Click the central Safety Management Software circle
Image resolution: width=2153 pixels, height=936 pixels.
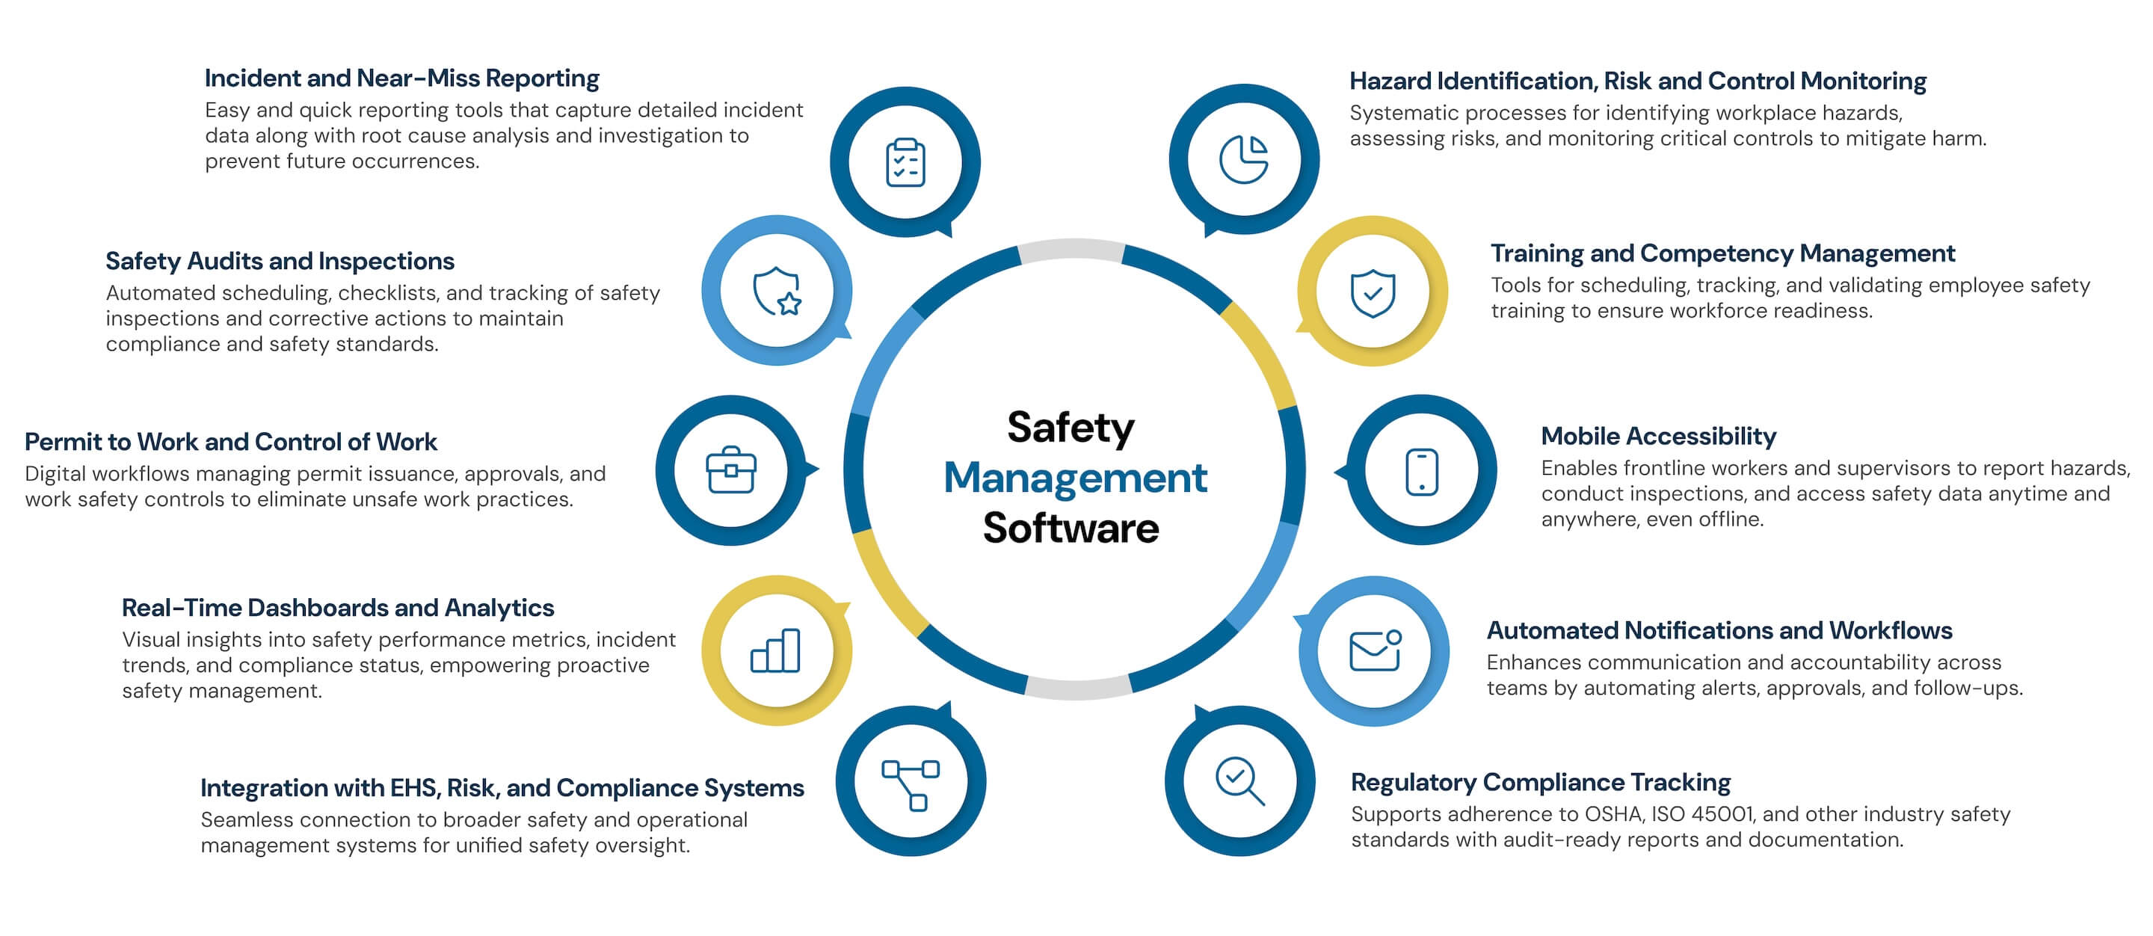coord(1074,476)
